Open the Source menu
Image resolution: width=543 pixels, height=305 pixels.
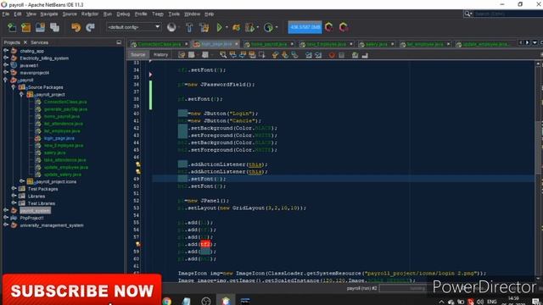(70, 14)
